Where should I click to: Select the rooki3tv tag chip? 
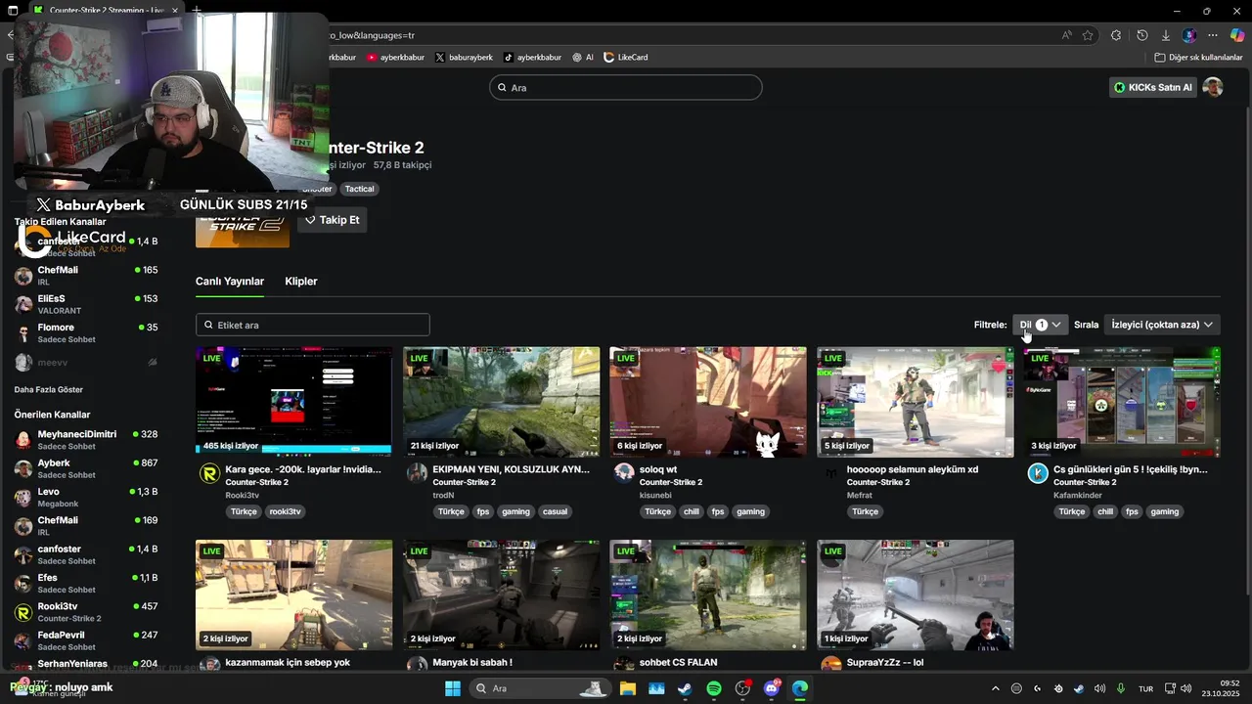click(286, 511)
